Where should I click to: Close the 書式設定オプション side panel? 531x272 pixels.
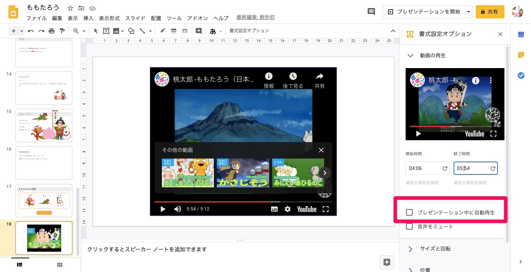point(500,34)
